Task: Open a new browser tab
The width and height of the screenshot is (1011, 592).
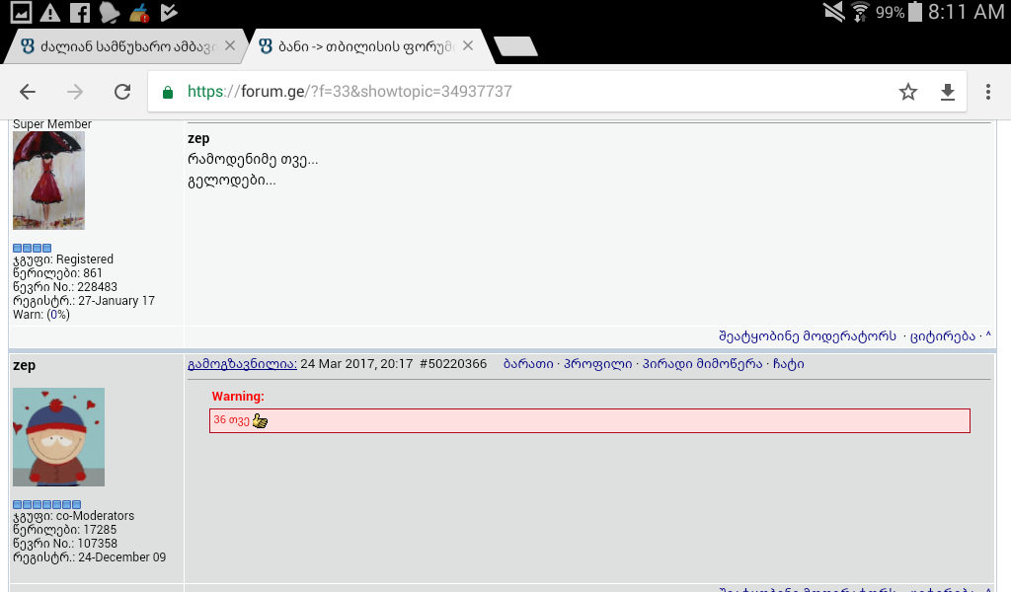Action: coord(515,46)
